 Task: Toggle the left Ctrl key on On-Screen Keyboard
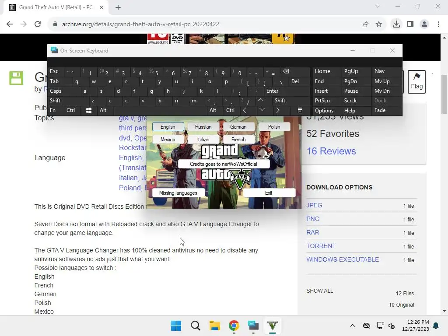point(73,110)
